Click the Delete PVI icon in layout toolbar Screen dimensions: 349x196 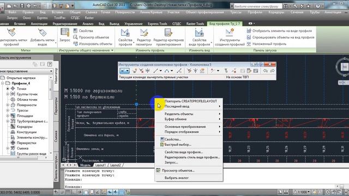(141, 71)
